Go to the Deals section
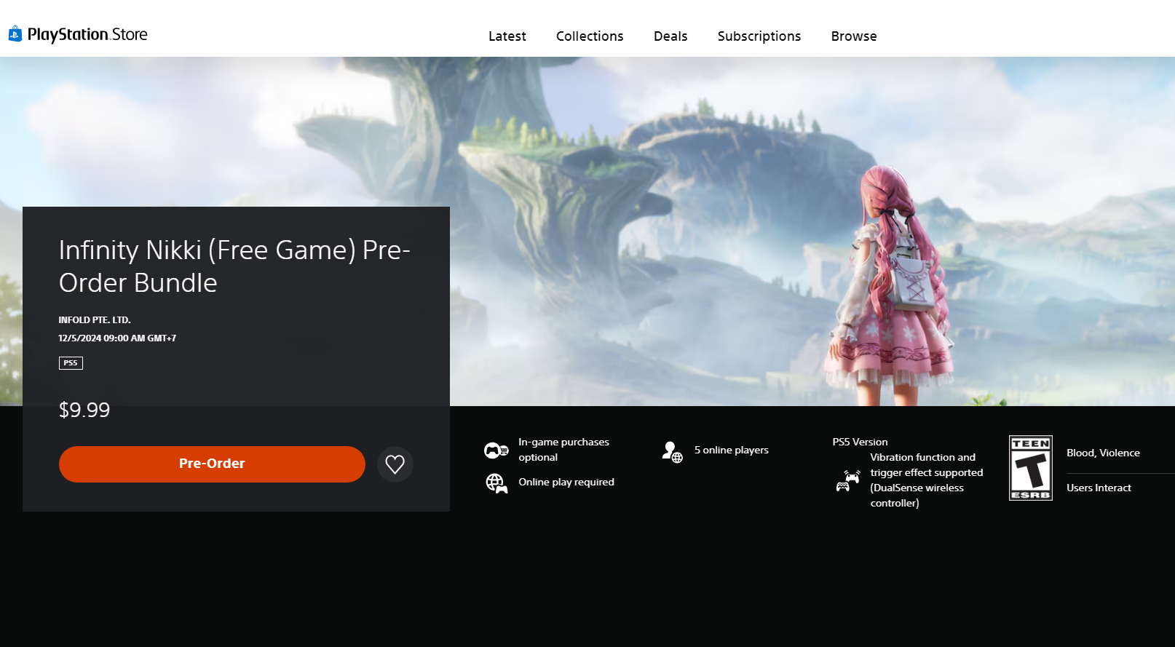The image size is (1175, 647). click(670, 36)
